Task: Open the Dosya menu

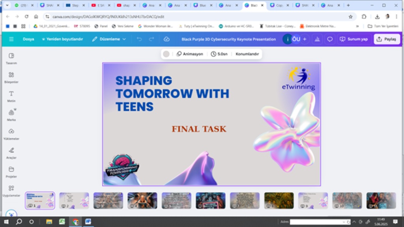Action: tap(28, 39)
